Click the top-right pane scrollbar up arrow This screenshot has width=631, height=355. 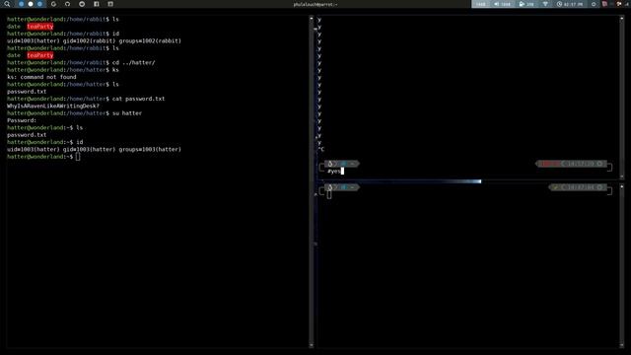tap(622, 19)
